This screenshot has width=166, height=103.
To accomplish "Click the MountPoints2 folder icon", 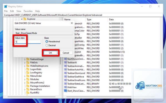I will pos(28,83).
